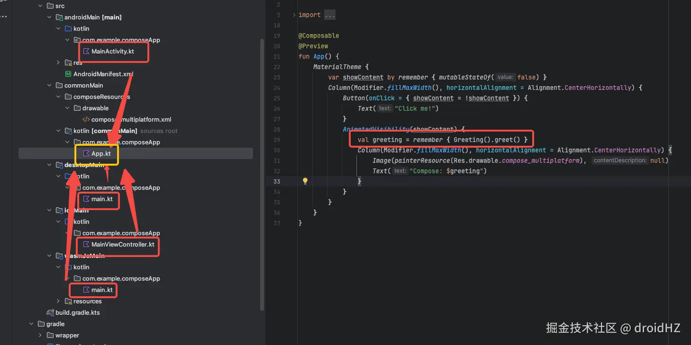
Task: Click the manifest icon beside AndroidManifest.xml
Action: [68, 74]
